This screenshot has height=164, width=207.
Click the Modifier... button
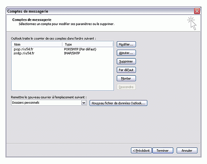pos(126,44)
